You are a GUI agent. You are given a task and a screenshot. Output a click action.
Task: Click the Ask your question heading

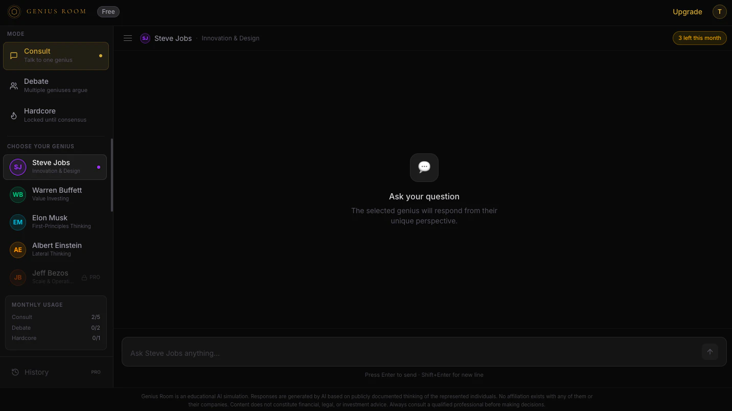coord(424,196)
